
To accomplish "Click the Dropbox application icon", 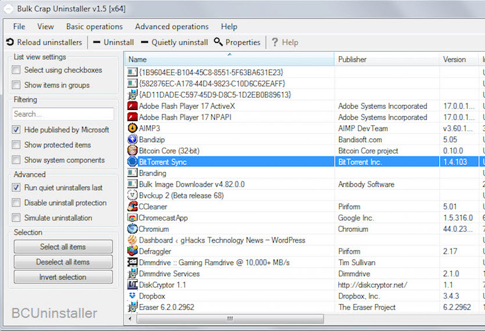I will (x=132, y=296).
